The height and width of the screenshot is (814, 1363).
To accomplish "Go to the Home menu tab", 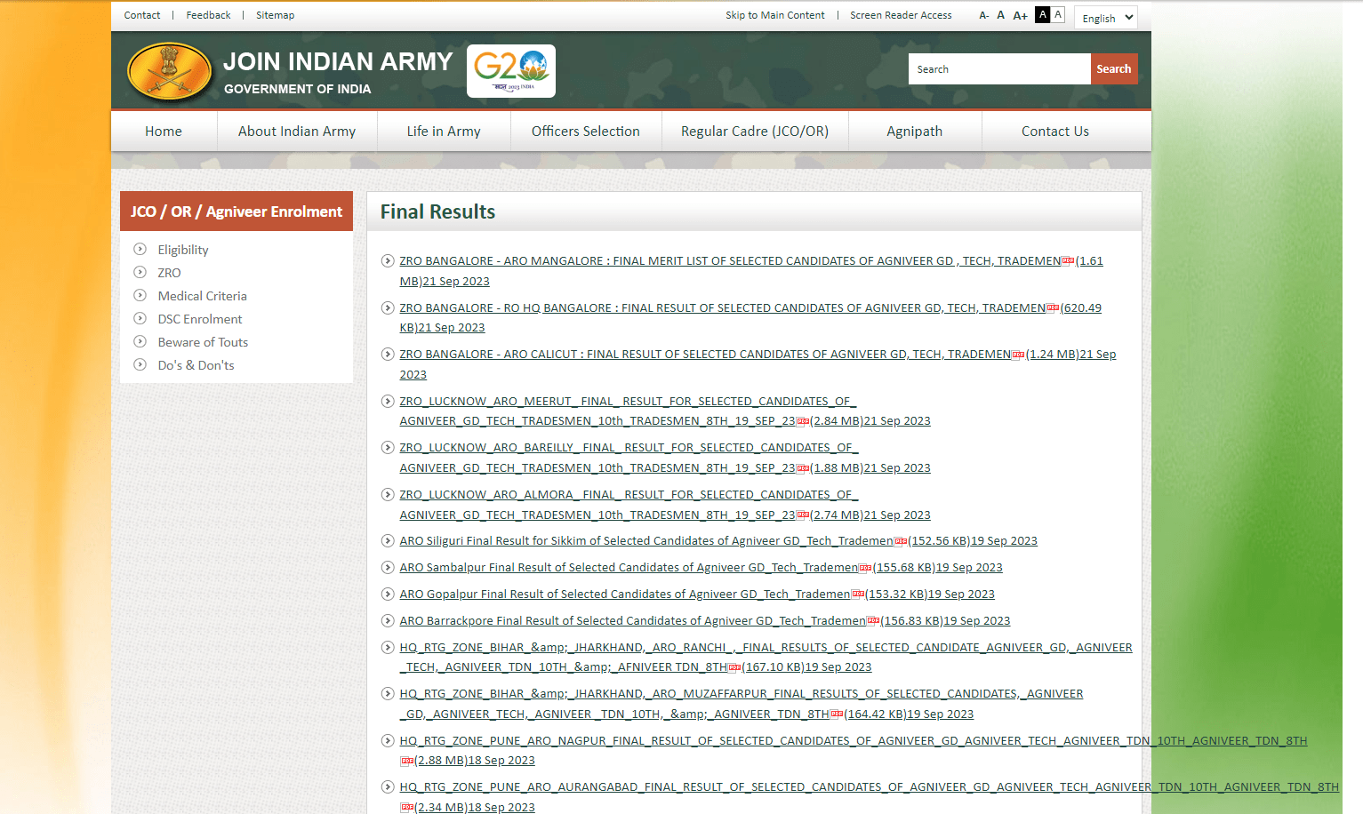I will point(164,132).
